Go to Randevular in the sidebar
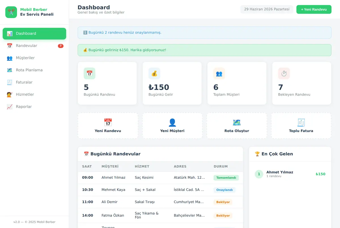Screen dimensions: 340x228 coord(34,46)
